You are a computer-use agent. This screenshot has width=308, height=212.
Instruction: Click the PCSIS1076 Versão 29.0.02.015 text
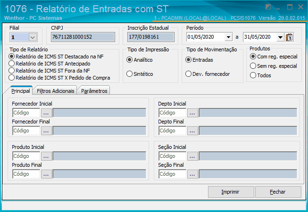pos(268,18)
